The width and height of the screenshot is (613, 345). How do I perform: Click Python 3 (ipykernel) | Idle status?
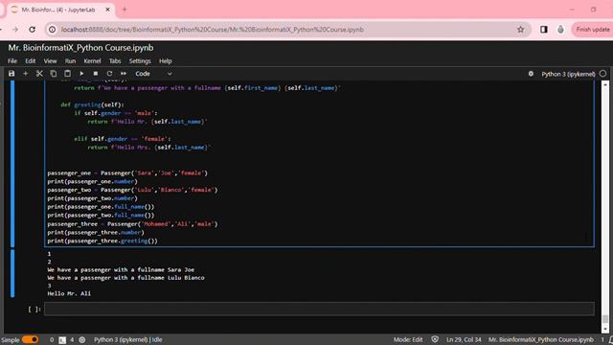[127, 340]
